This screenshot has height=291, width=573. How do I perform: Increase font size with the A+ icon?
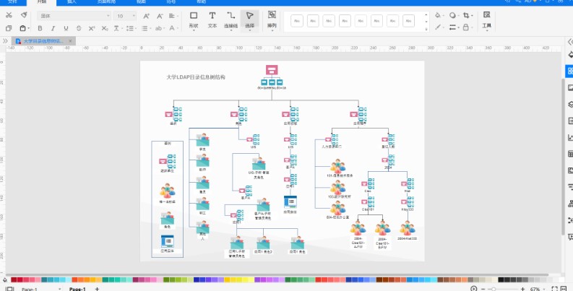click(x=146, y=16)
